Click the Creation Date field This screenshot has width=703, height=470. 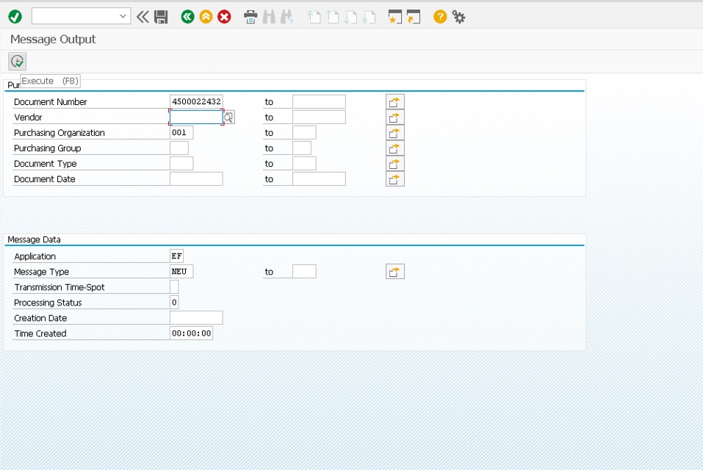click(196, 318)
